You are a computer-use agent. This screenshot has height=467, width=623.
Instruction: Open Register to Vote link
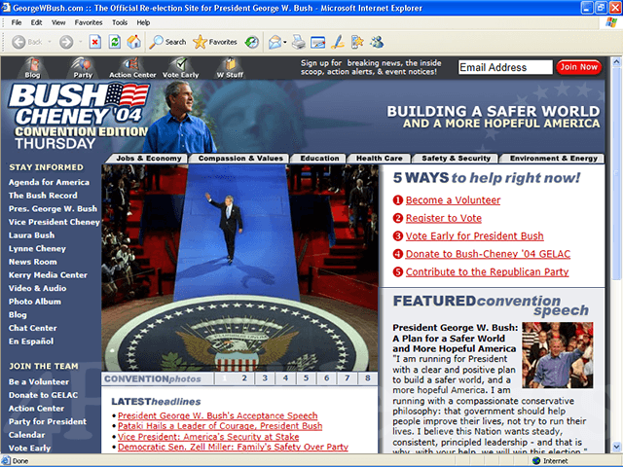pyautogui.click(x=444, y=218)
